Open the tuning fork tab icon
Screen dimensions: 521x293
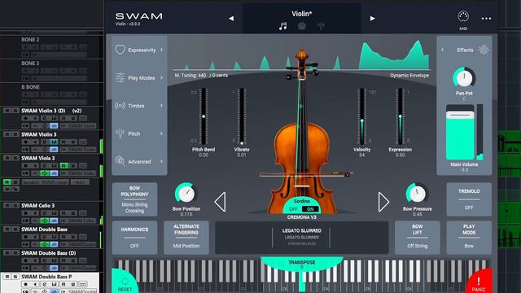321,26
